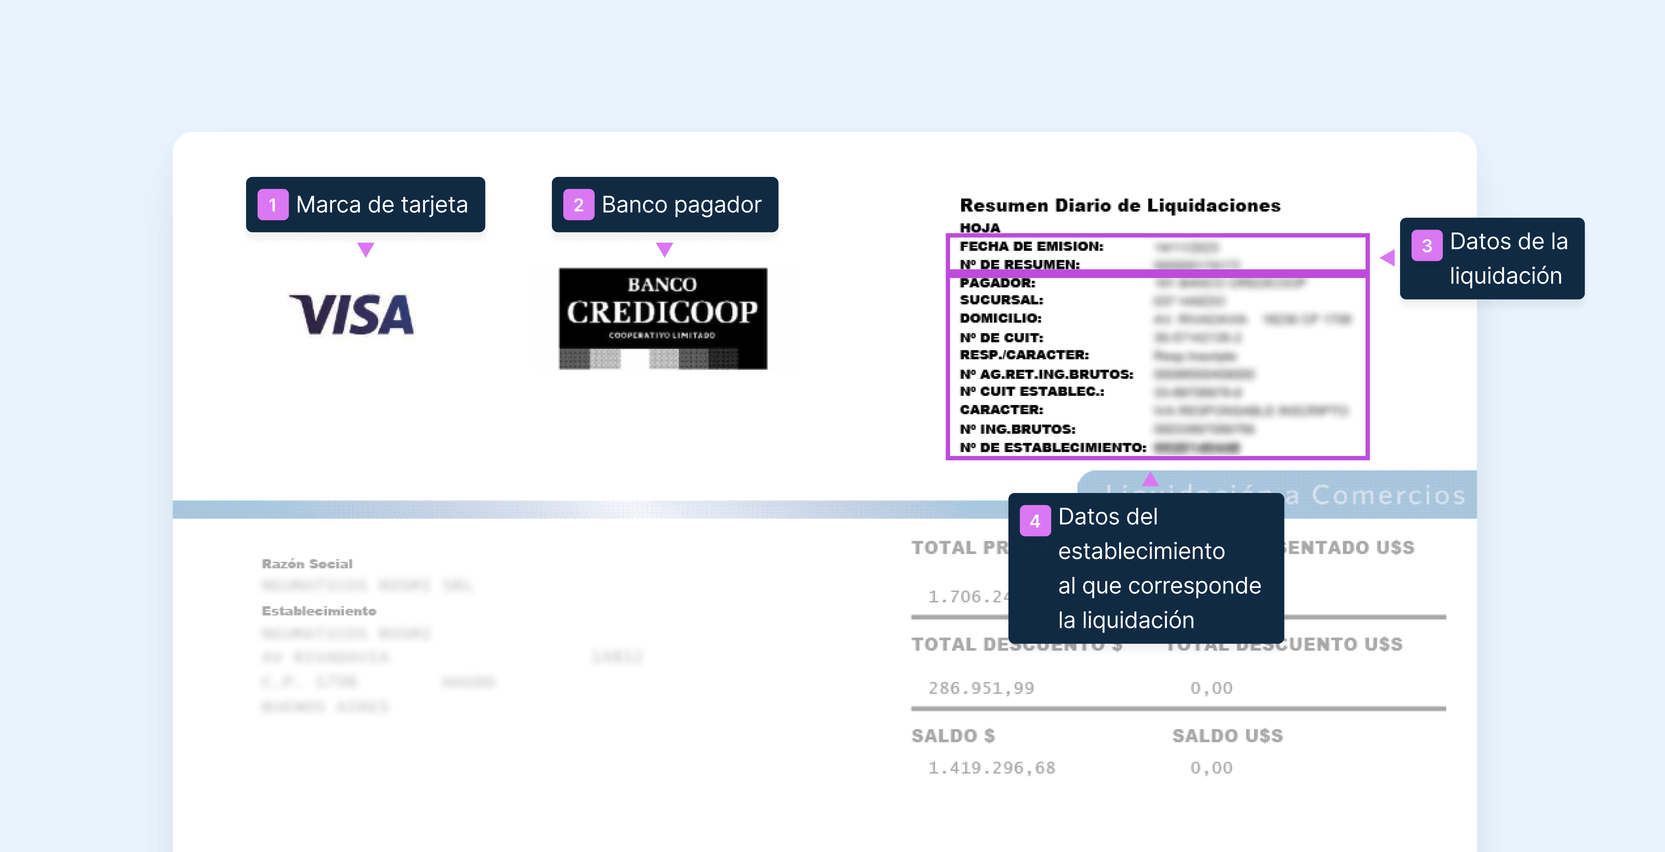Click the 'RESP./CARACTER:' field label
The width and height of the screenshot is (1665, 852).
pos(1024,354)
